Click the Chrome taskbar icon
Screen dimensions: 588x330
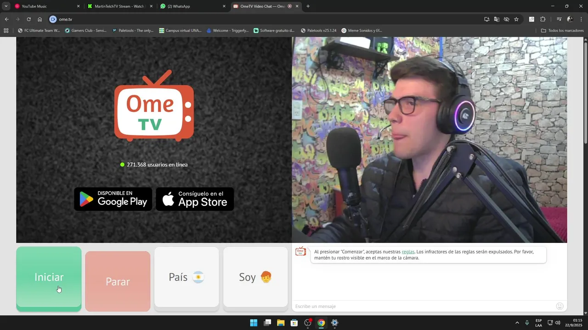coord(321,323)
